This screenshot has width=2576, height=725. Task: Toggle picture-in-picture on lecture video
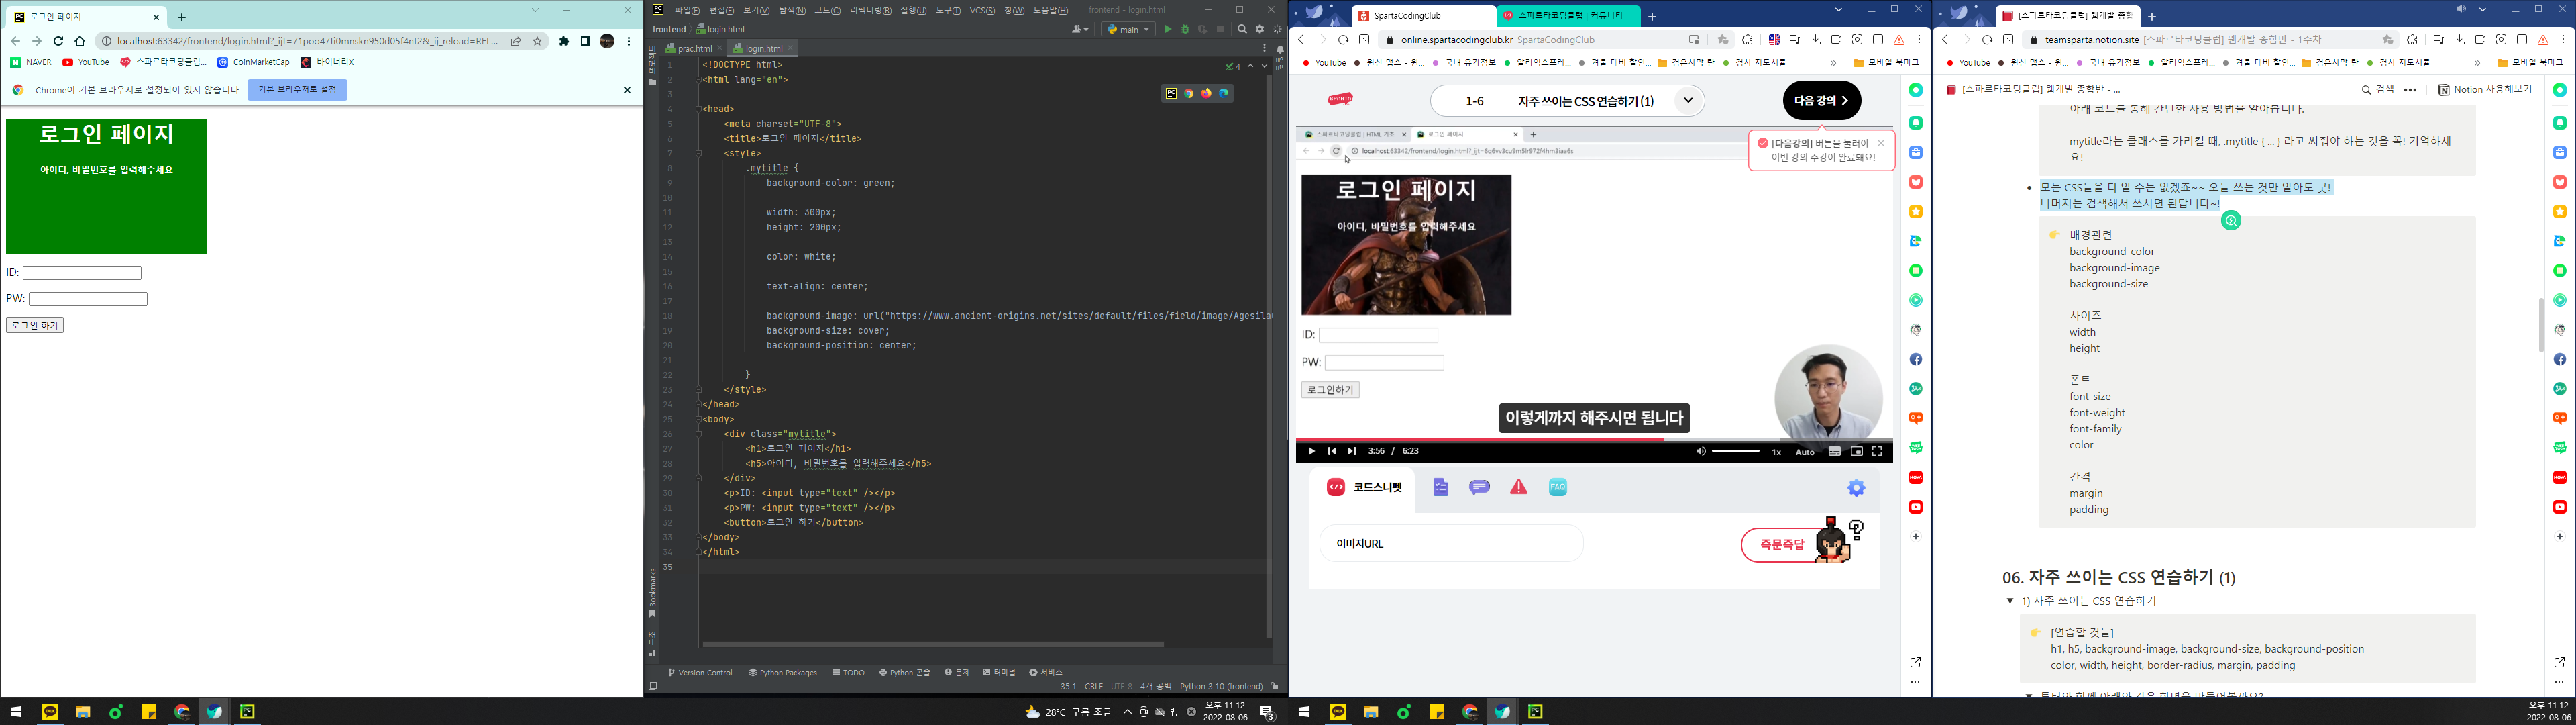pos(1856,452)
